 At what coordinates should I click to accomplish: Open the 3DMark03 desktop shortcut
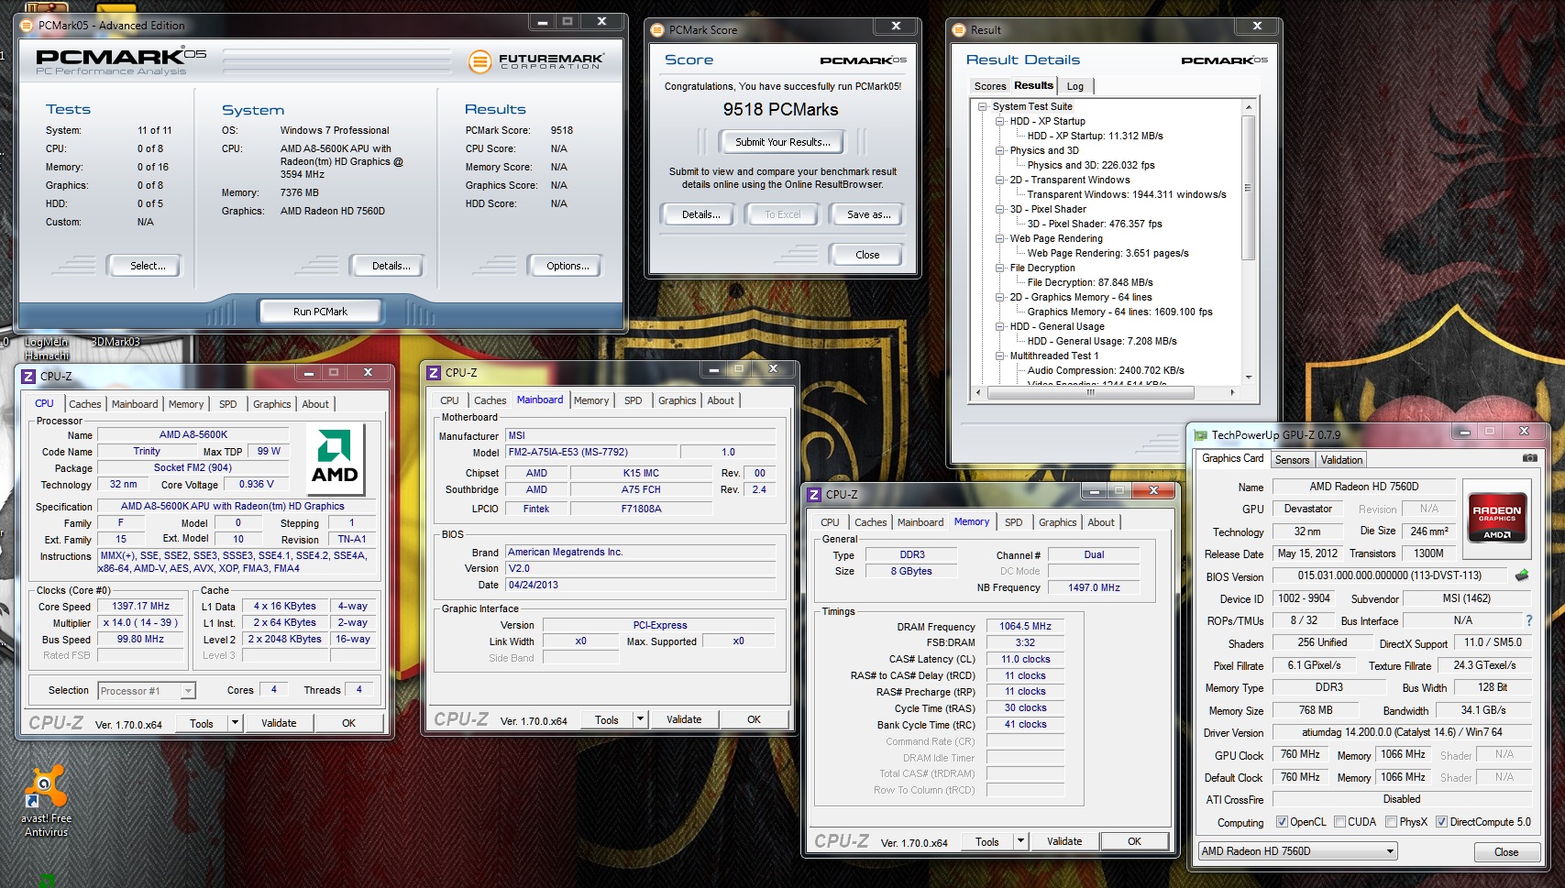[x=116, y=342]
